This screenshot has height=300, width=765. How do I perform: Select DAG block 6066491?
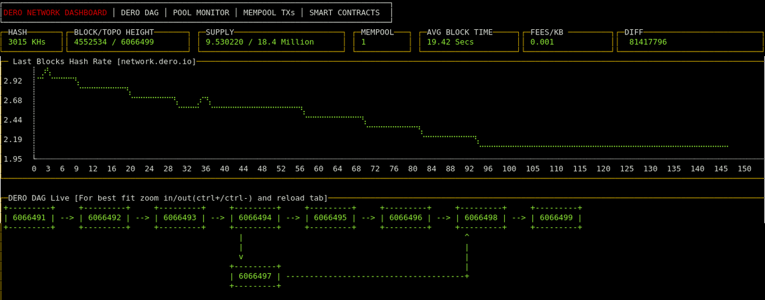(29, 218)
